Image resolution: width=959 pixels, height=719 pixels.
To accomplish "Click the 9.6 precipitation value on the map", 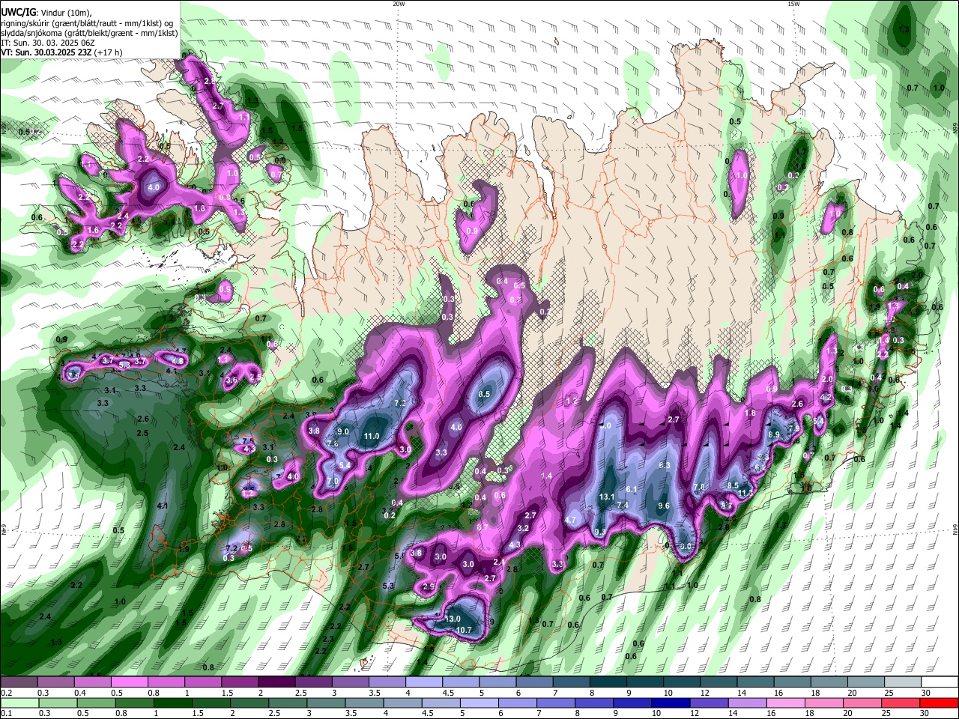I will tap(664, 506).
